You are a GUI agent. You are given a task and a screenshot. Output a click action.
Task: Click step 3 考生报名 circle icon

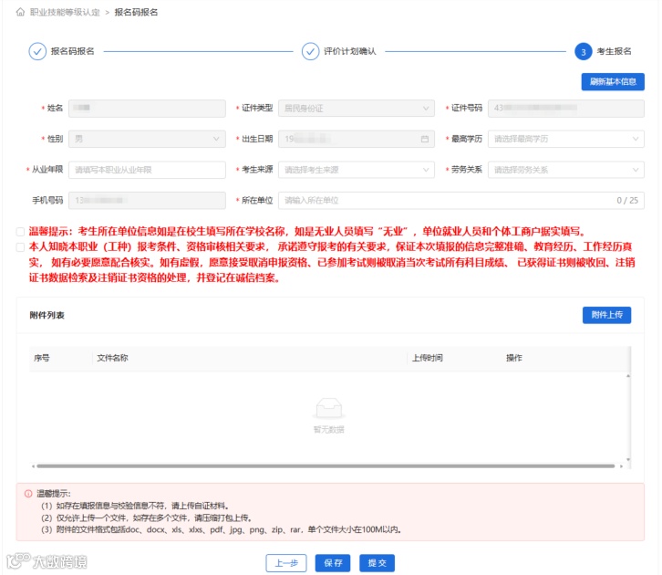583,51
